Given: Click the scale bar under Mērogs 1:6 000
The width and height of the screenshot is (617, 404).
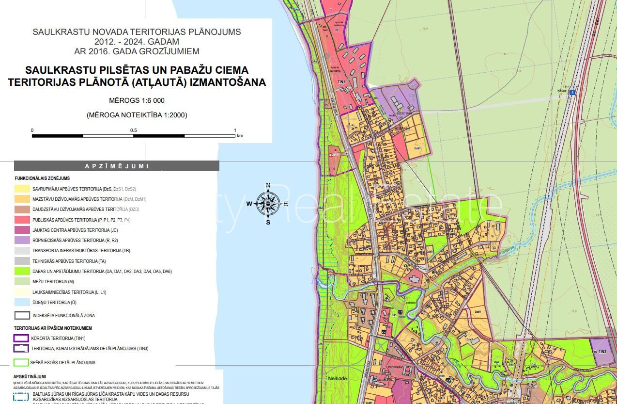Looking at the screenshot, I should [133, 135].
